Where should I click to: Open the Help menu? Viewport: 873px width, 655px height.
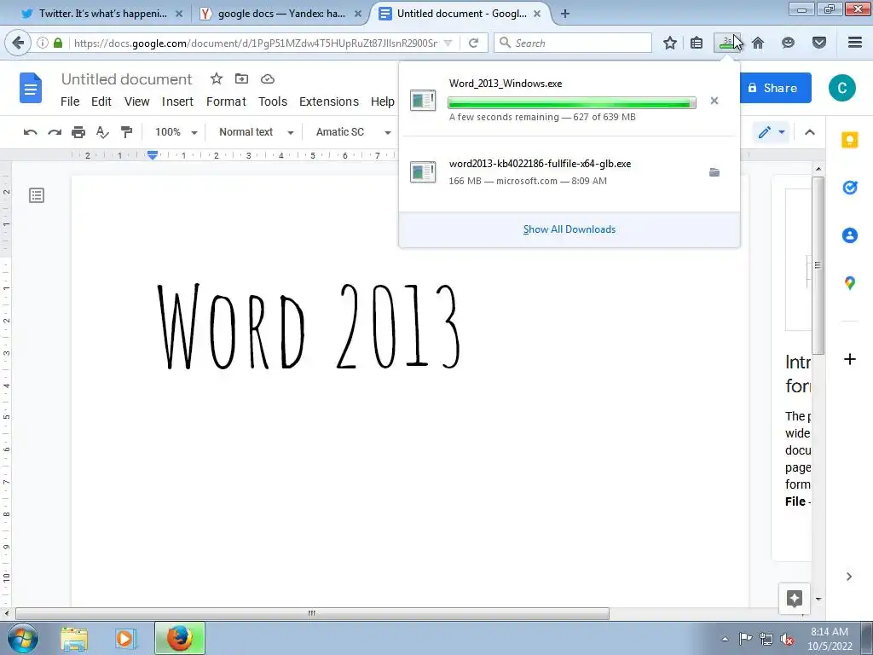click(383, 101)
